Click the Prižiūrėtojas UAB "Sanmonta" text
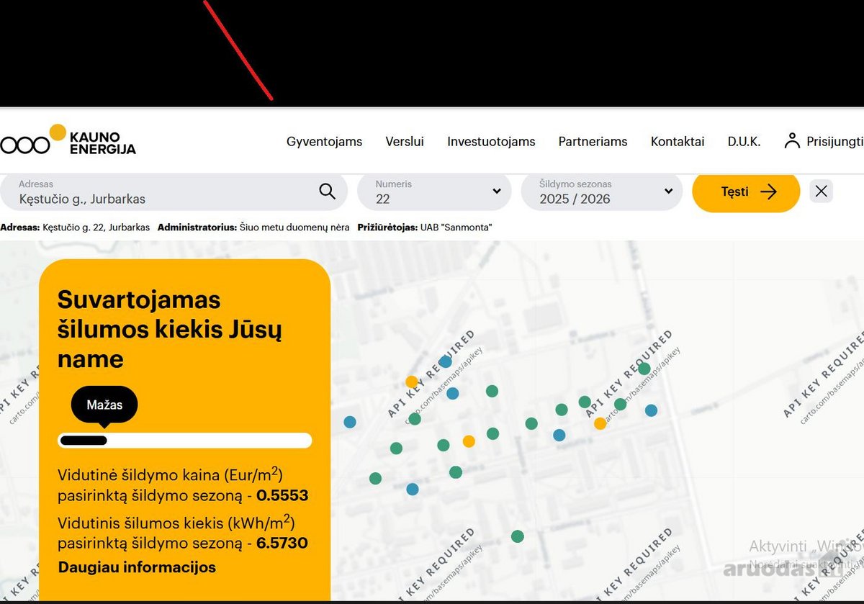 tap(425, 227)
